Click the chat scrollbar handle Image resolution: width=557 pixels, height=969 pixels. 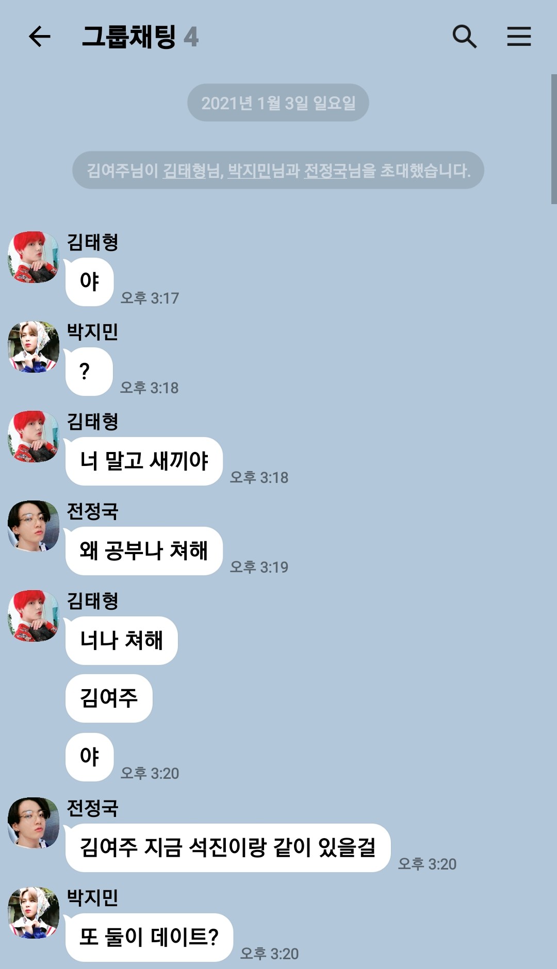coord(554,139)
